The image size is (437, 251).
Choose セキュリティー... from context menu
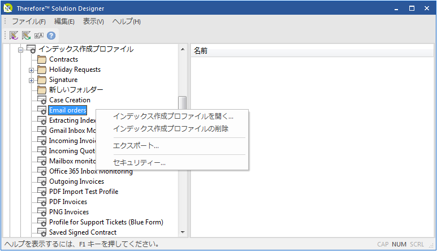(x=172, y=163)
